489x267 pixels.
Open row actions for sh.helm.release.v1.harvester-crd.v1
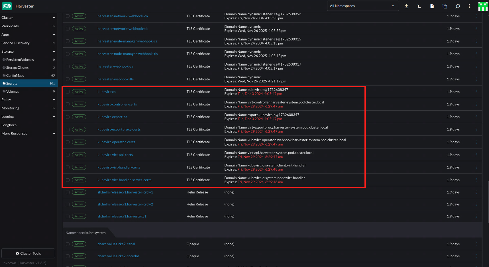point(476,192)
